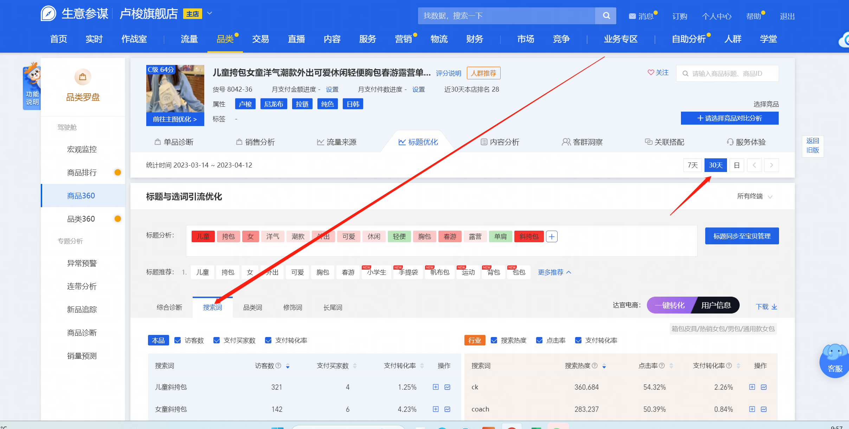
Task: Click the heart 关注 follow icon
Action: click(x=651, y=72)
